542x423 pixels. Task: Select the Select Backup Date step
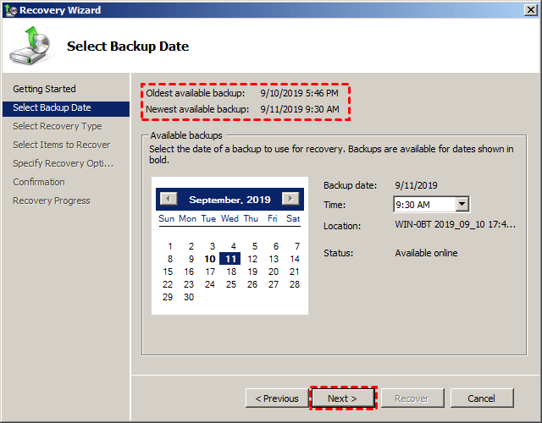(x=52, y=107)
